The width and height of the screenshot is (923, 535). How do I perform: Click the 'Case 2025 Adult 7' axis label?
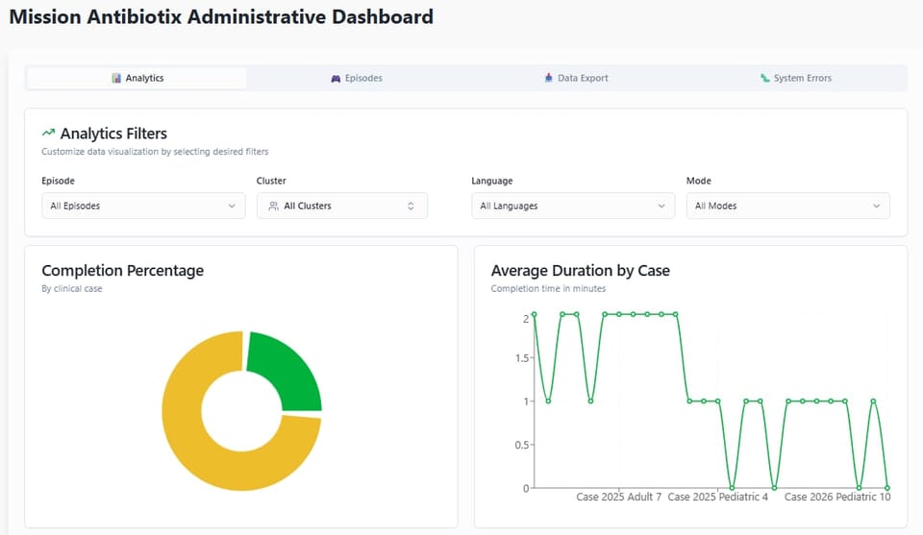click(618, 498)
